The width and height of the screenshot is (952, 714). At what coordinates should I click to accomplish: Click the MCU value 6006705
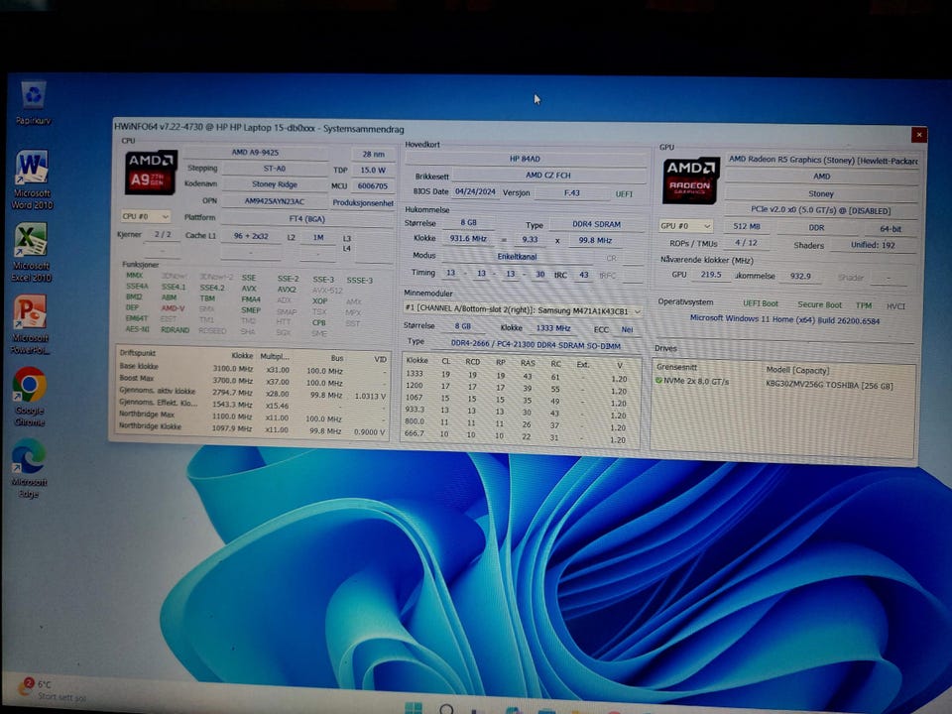(x=372, y=185)
